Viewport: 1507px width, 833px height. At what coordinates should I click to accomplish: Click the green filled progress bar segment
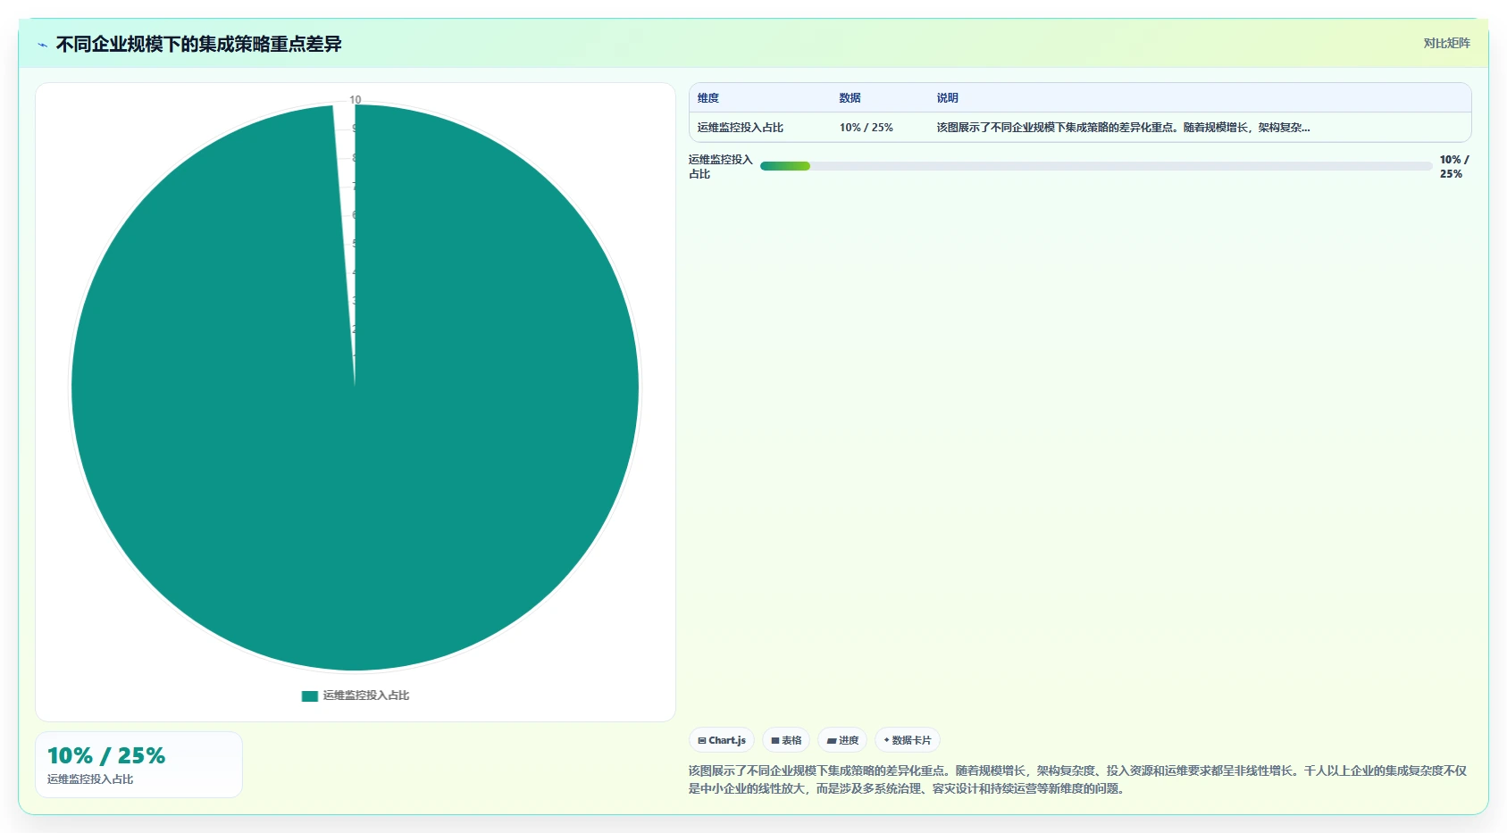coord(785,166)
